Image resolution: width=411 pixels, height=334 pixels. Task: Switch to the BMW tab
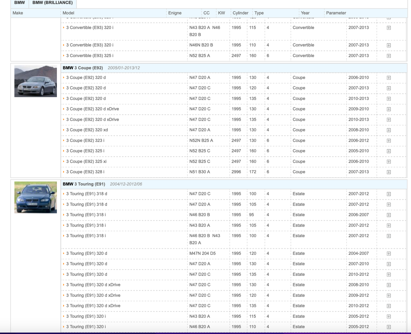(19, 3)
